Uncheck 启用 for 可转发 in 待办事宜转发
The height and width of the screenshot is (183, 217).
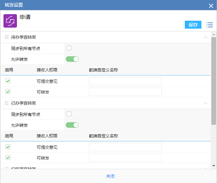point(8,92)
